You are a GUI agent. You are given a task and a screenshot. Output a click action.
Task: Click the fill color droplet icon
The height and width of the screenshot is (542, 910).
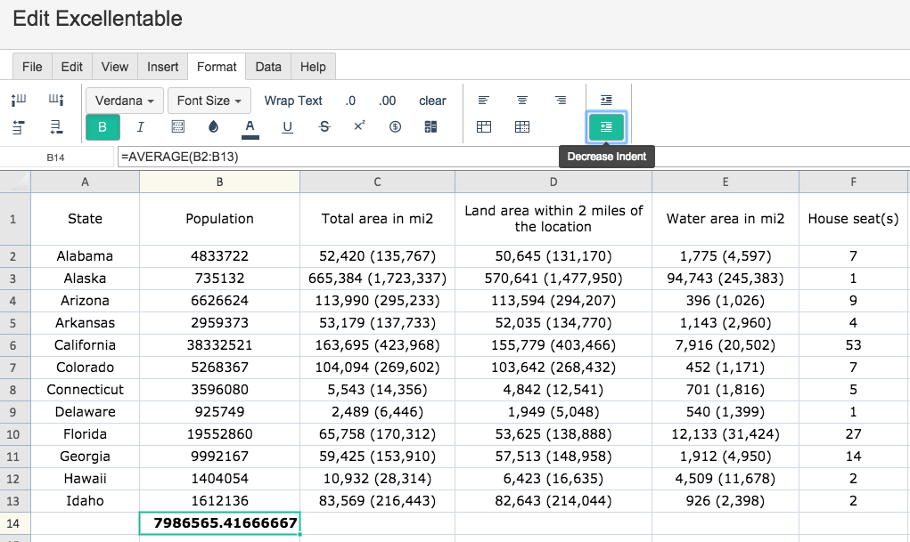point(214,126)
